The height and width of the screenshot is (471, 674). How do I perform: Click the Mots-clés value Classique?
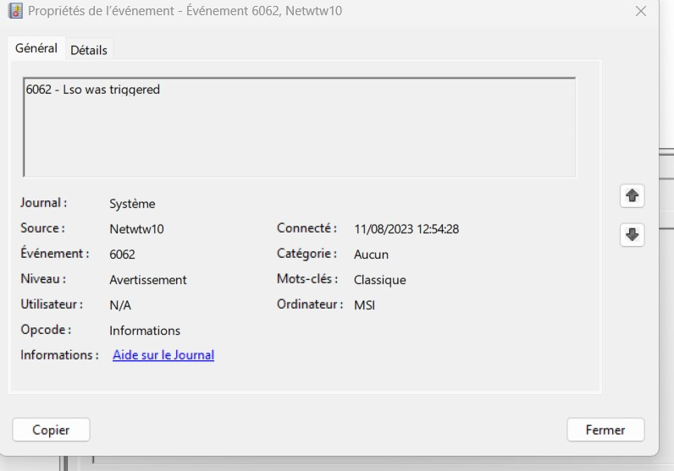point(379,280)
